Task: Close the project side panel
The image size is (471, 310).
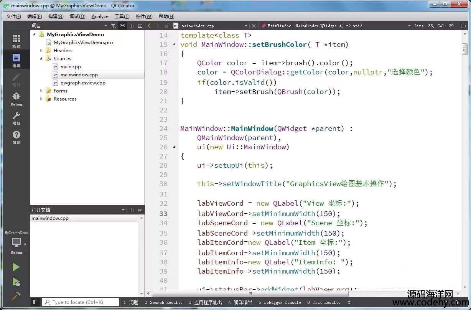Action: [x=140, y=26]
